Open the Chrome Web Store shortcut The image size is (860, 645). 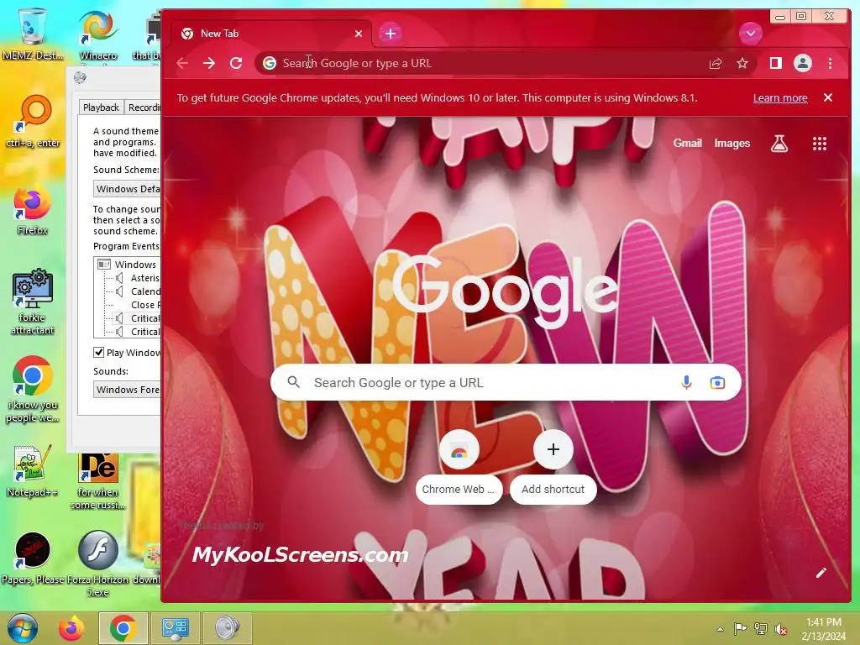tap(459, 469)
